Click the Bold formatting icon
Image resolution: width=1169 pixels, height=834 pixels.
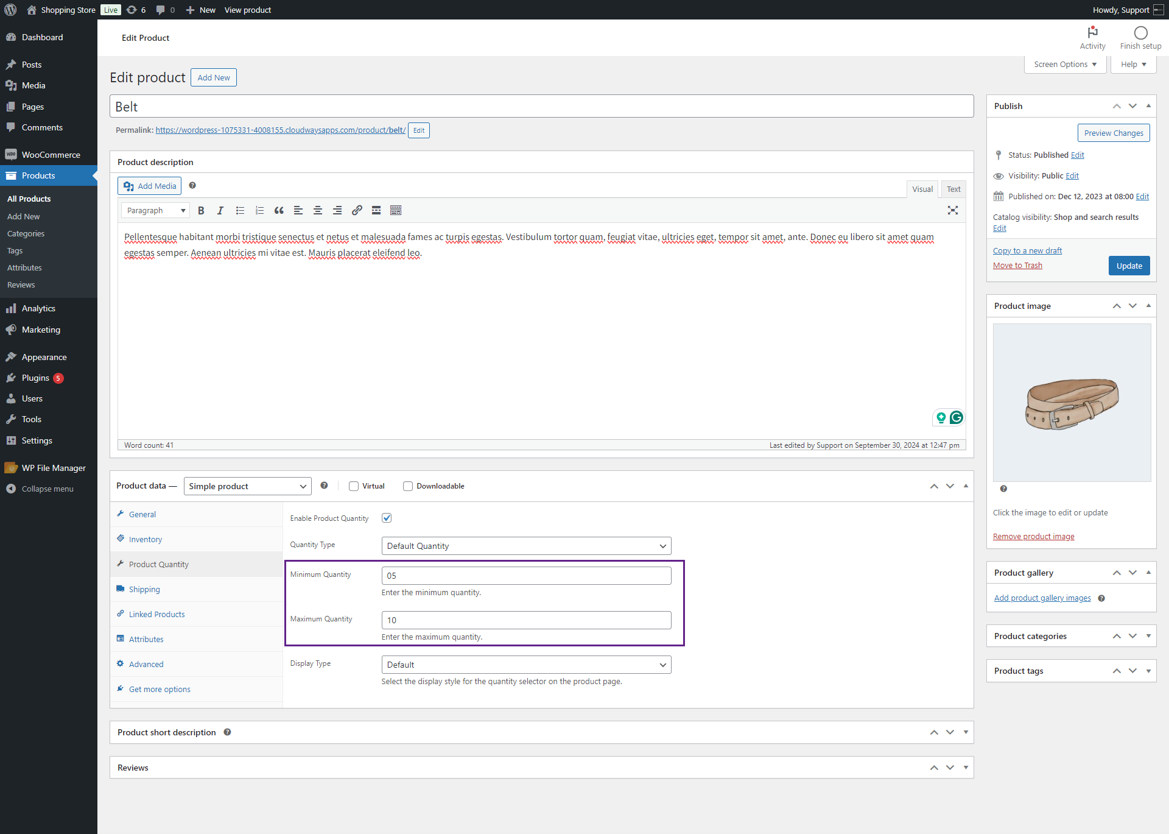(x=201, y=210)
